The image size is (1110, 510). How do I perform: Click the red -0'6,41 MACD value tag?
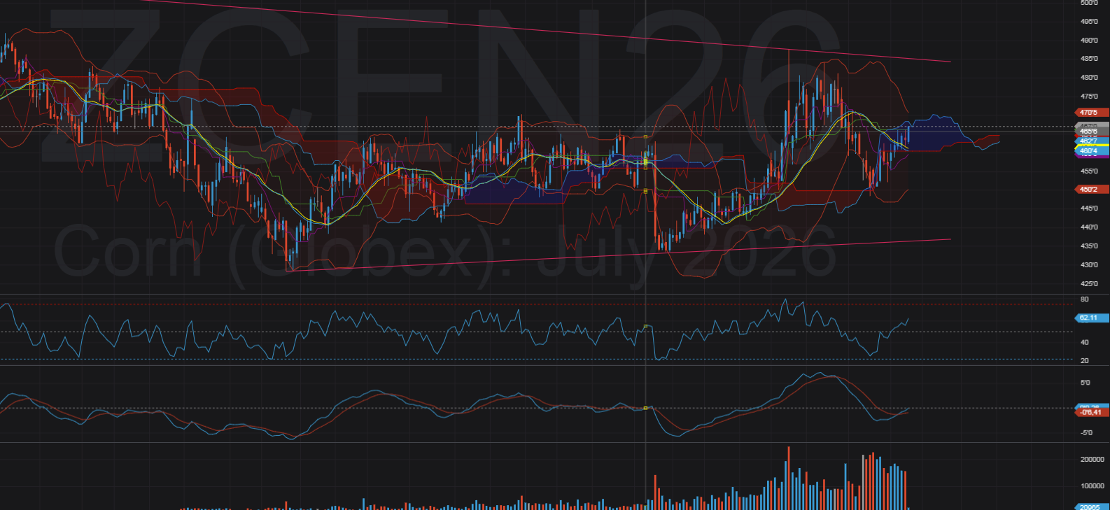[x=1090, y=413]
